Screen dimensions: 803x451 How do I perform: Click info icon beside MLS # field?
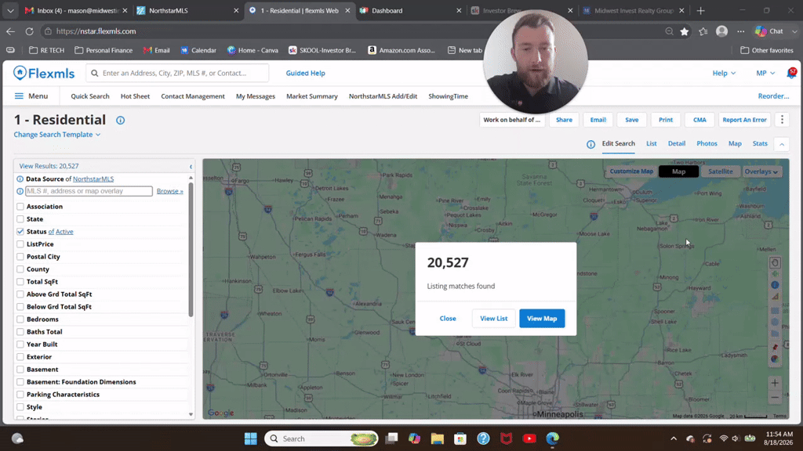click(20, 191)
